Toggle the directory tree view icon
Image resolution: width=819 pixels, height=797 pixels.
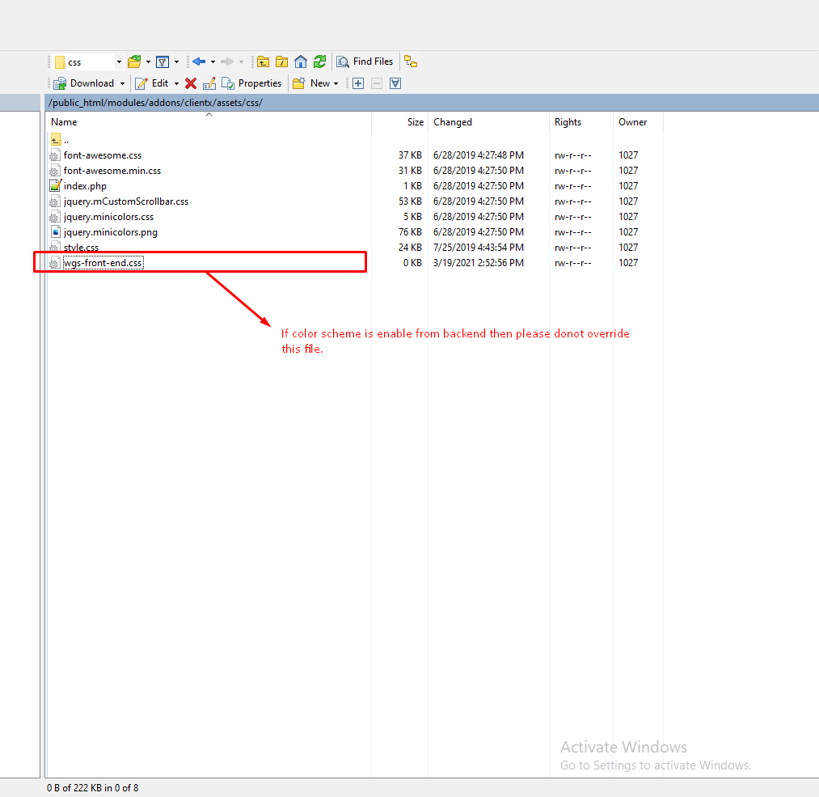coord(411,61)
